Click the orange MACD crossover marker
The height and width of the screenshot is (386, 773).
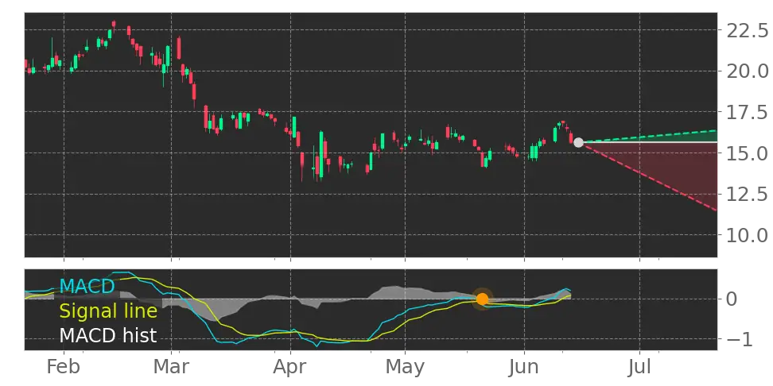pyautogui.click(x=482, y=299)
